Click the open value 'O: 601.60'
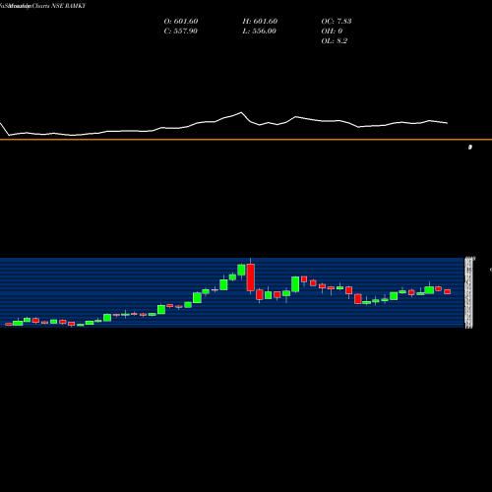This screenshot has width=492, height=492. (181, 22)
